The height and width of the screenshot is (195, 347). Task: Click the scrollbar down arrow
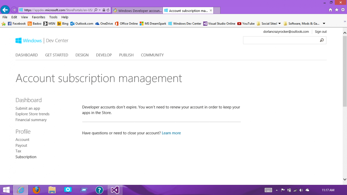tap(345, 179)
